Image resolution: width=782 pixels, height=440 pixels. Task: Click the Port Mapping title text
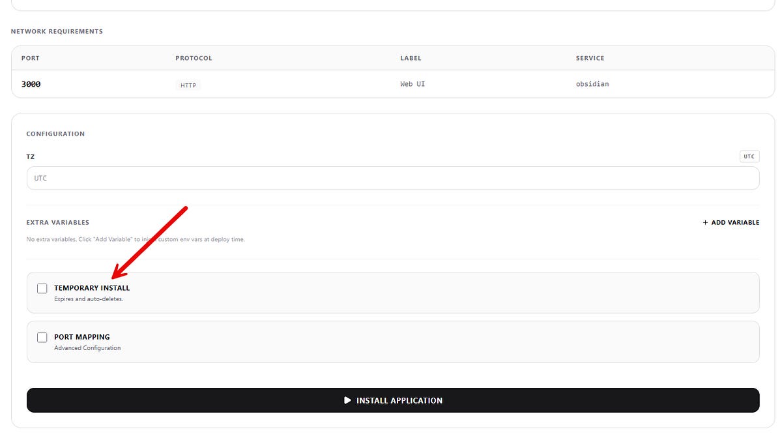(82, 337)
